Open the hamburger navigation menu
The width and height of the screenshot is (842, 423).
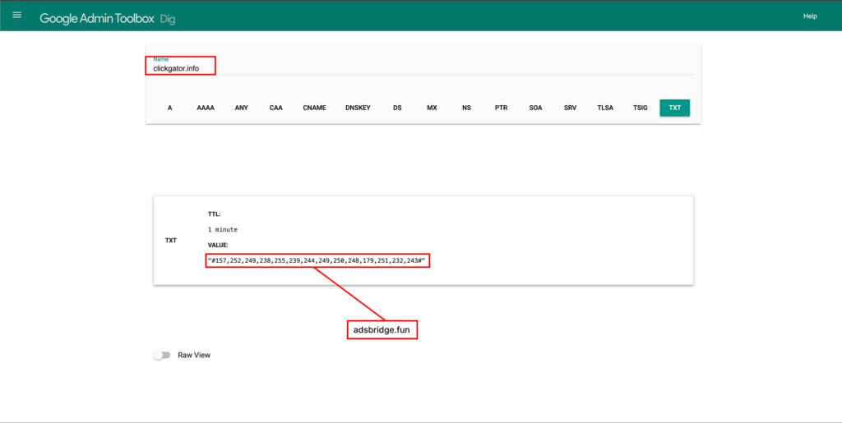click(16, 16)
